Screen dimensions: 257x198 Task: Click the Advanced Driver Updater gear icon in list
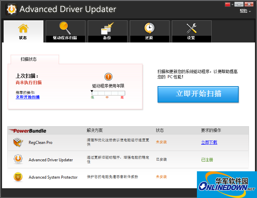click(x=18, y=159)
